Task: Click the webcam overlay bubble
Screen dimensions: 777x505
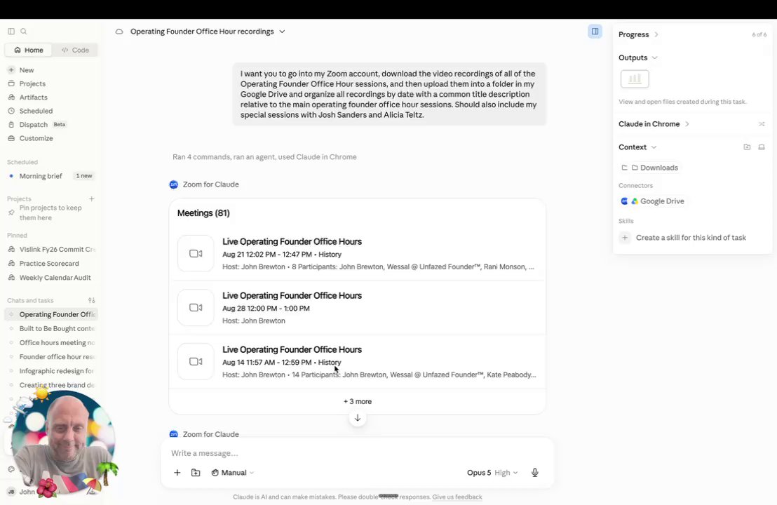Action: pyautogui.click(x=63, y=443)
